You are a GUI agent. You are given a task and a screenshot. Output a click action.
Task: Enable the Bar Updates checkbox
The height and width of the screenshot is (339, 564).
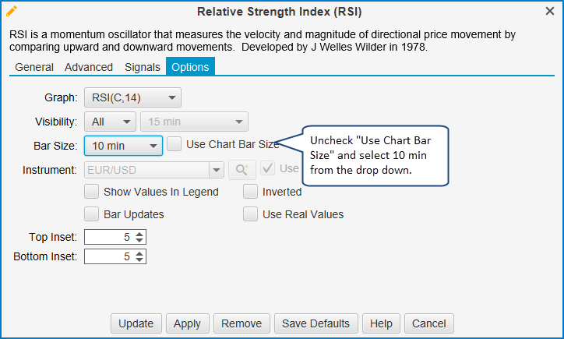(92, 214)
